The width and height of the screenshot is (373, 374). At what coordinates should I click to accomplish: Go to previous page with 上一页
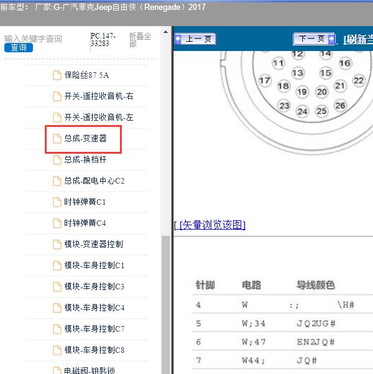pos(195,39)
